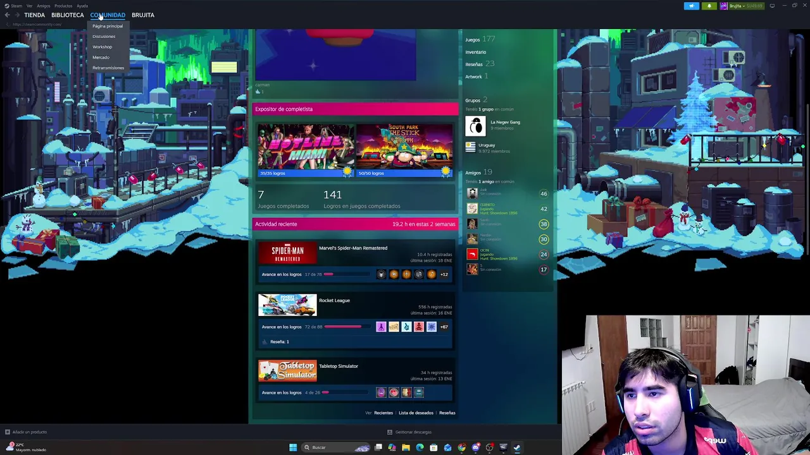Open the Marvel's Spider-Man Remastered thumbnail
The width and height of the screenshot is (810, 455).
[287, 253]
